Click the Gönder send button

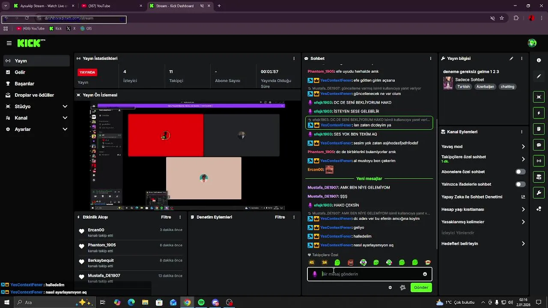[421, 287]
